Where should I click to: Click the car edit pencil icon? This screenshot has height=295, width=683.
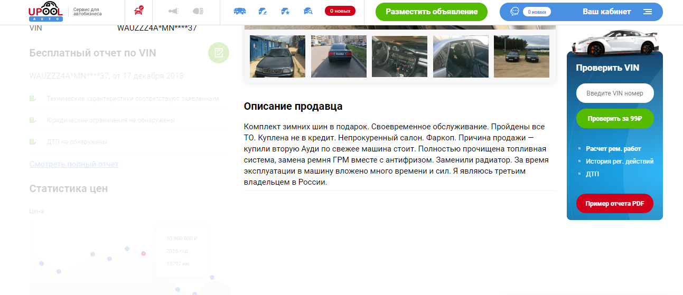pos(263,11)
